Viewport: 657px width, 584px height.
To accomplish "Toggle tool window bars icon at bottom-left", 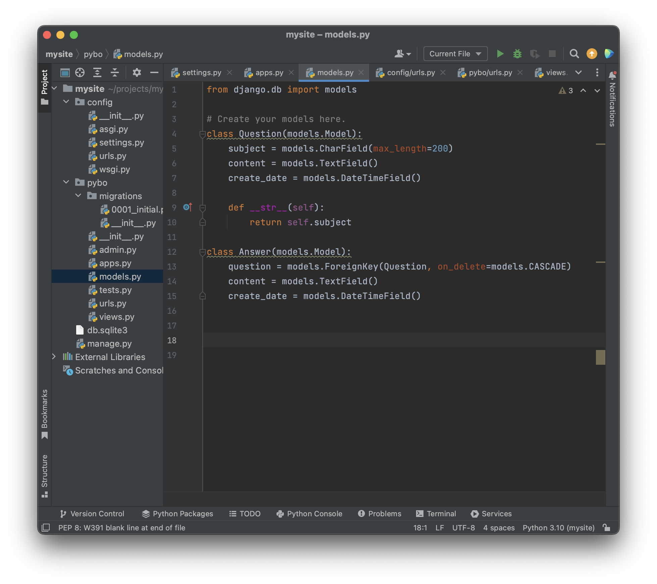I will [x=46, y=528].
